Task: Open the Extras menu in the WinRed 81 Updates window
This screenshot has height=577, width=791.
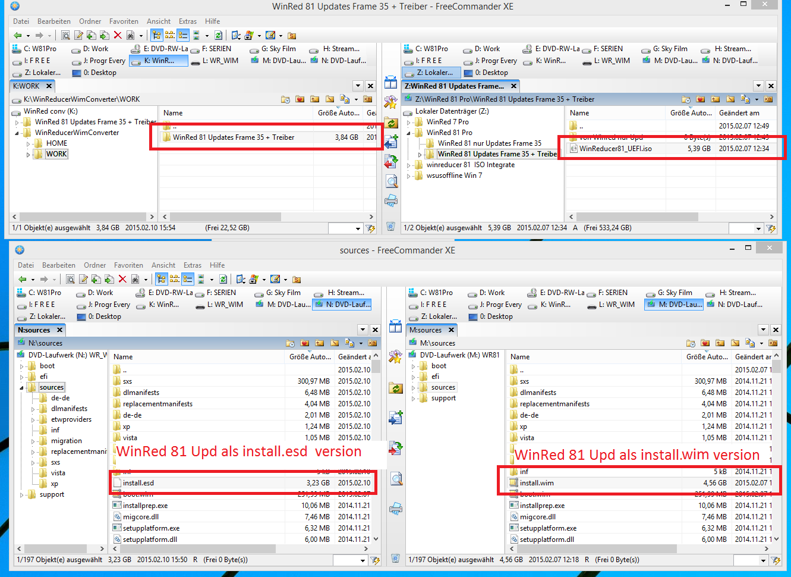Action: coord(188,21)
